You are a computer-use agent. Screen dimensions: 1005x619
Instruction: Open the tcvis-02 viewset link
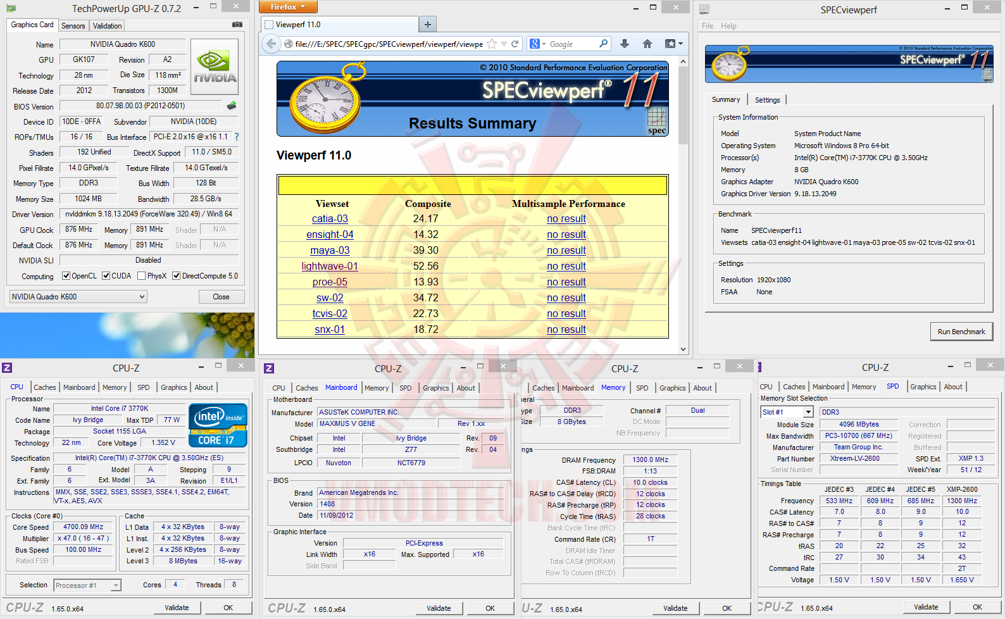point(330,314)
